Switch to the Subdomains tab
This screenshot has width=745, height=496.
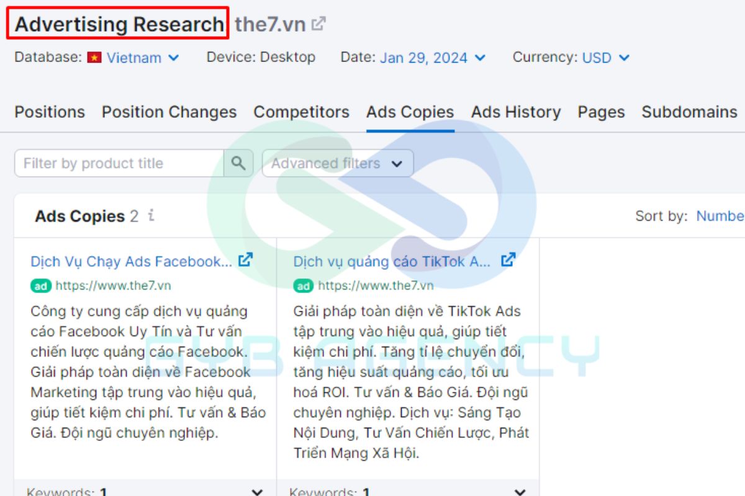(x=690, y=112)
